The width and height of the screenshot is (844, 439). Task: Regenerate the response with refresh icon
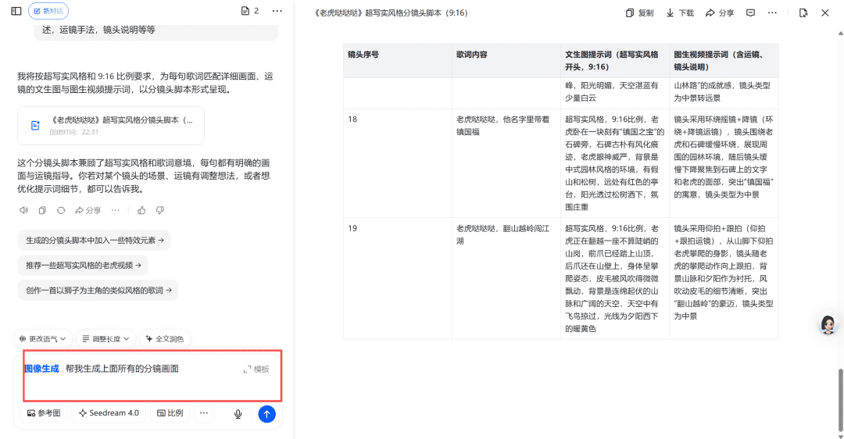[x=60, y=210]
